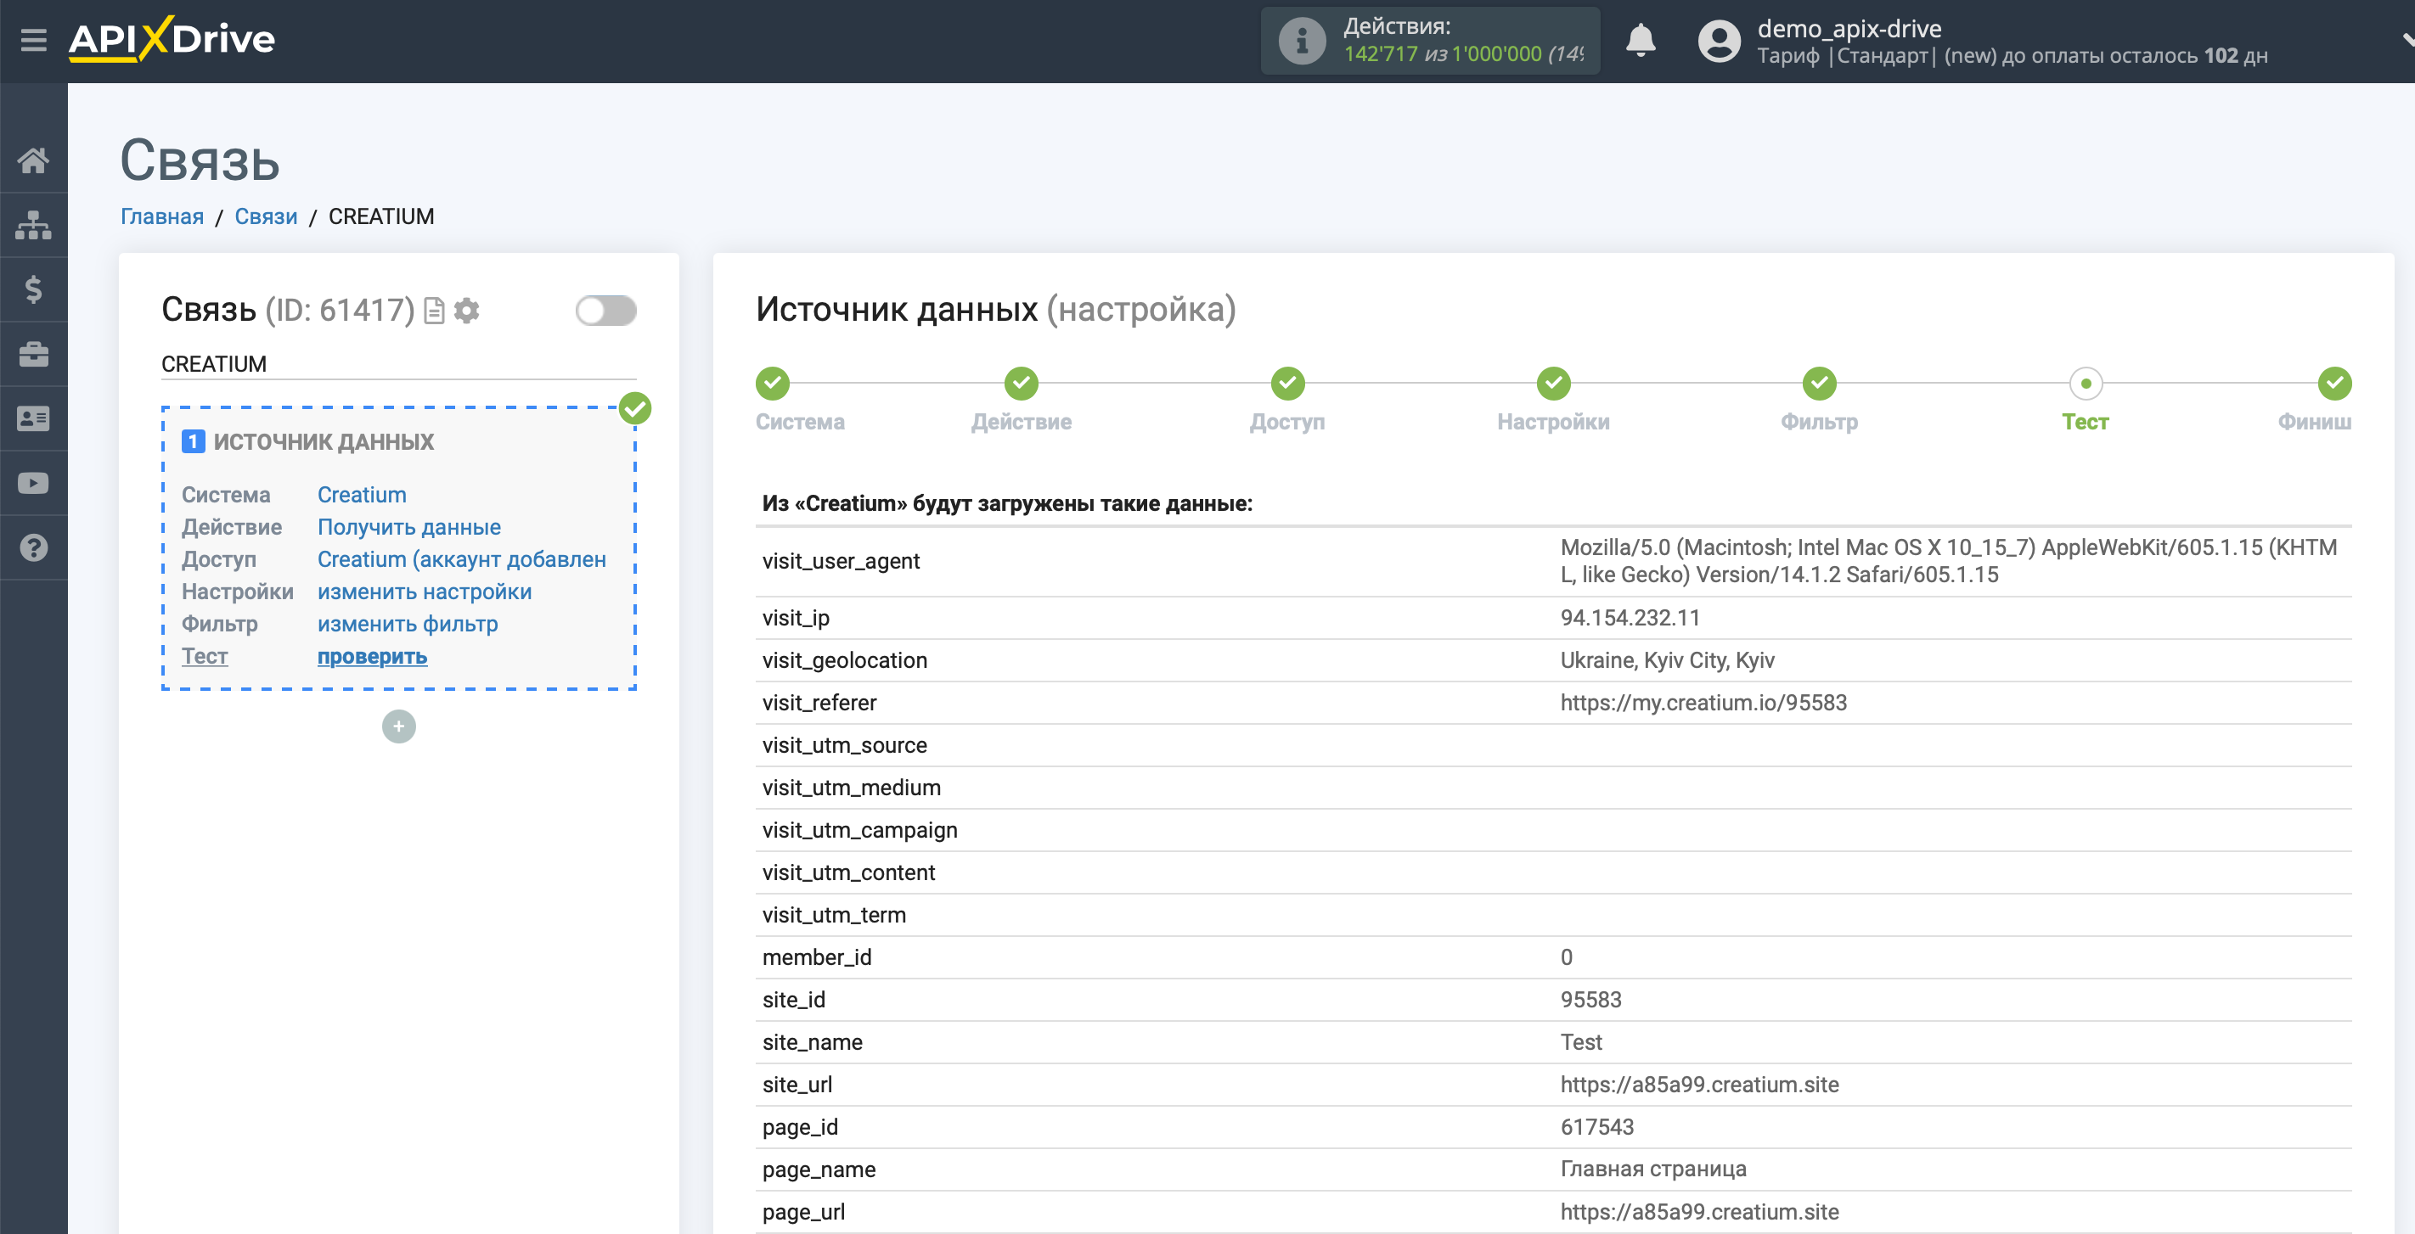
Task: Go to the Тест step
Action: pos(2085,384)
